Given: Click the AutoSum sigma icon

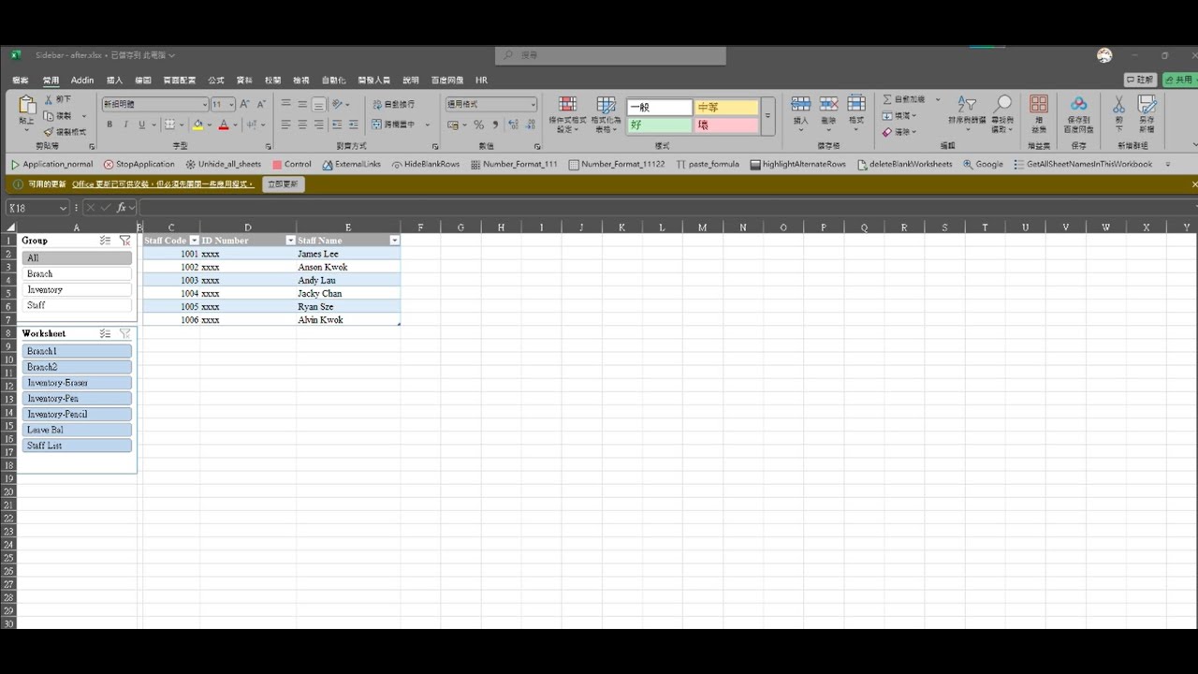Looking at the screenshot, I should (887, 99).
